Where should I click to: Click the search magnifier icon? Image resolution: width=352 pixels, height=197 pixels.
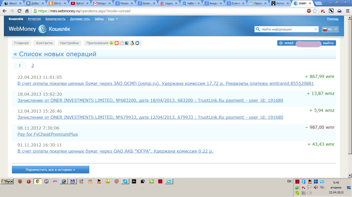(258, 29)
